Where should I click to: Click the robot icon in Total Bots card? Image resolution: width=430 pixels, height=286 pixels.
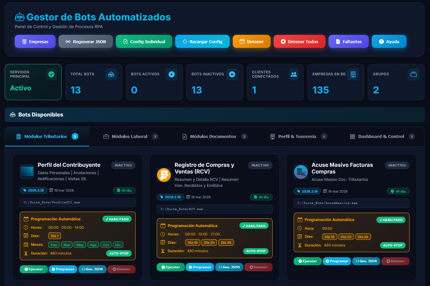111,74
